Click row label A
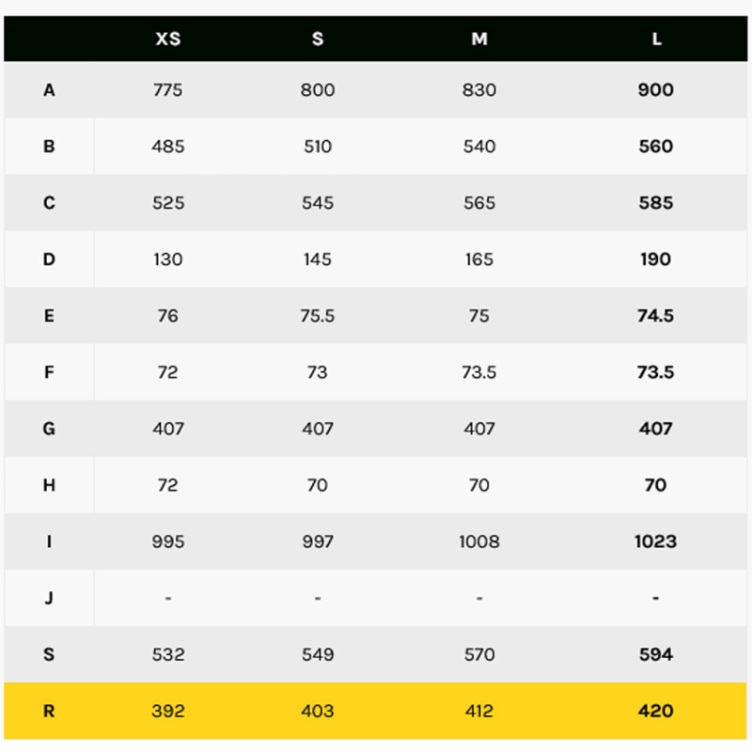This screenshot has width=752, height=752. [49, 90]
